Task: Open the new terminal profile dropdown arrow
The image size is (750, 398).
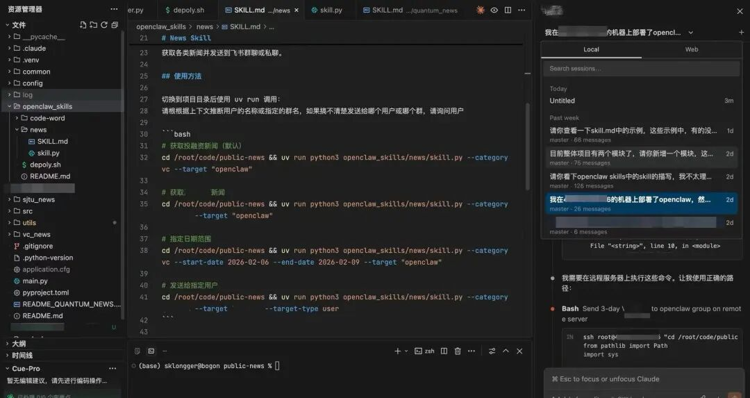Action: click(x=407, y=351)
